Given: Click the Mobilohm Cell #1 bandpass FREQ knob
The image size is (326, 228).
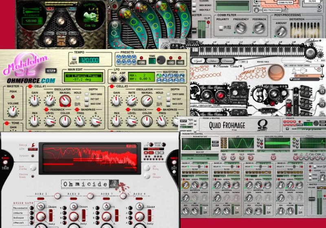Looking at the screenshot, I should pos(80,121).
